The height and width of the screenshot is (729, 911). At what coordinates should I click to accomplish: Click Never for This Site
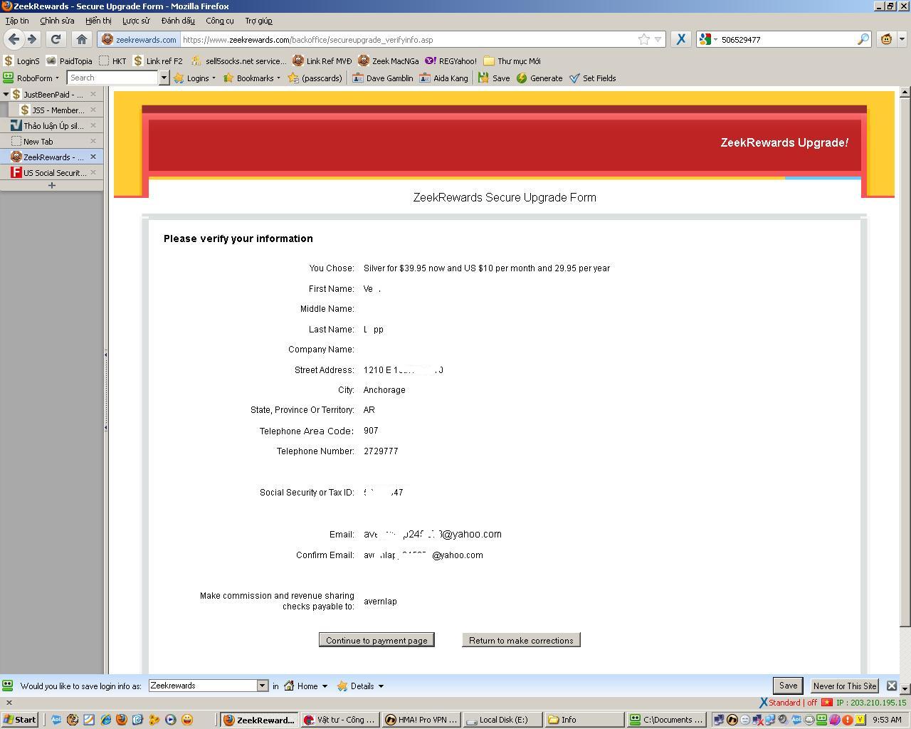pos(845,686)
